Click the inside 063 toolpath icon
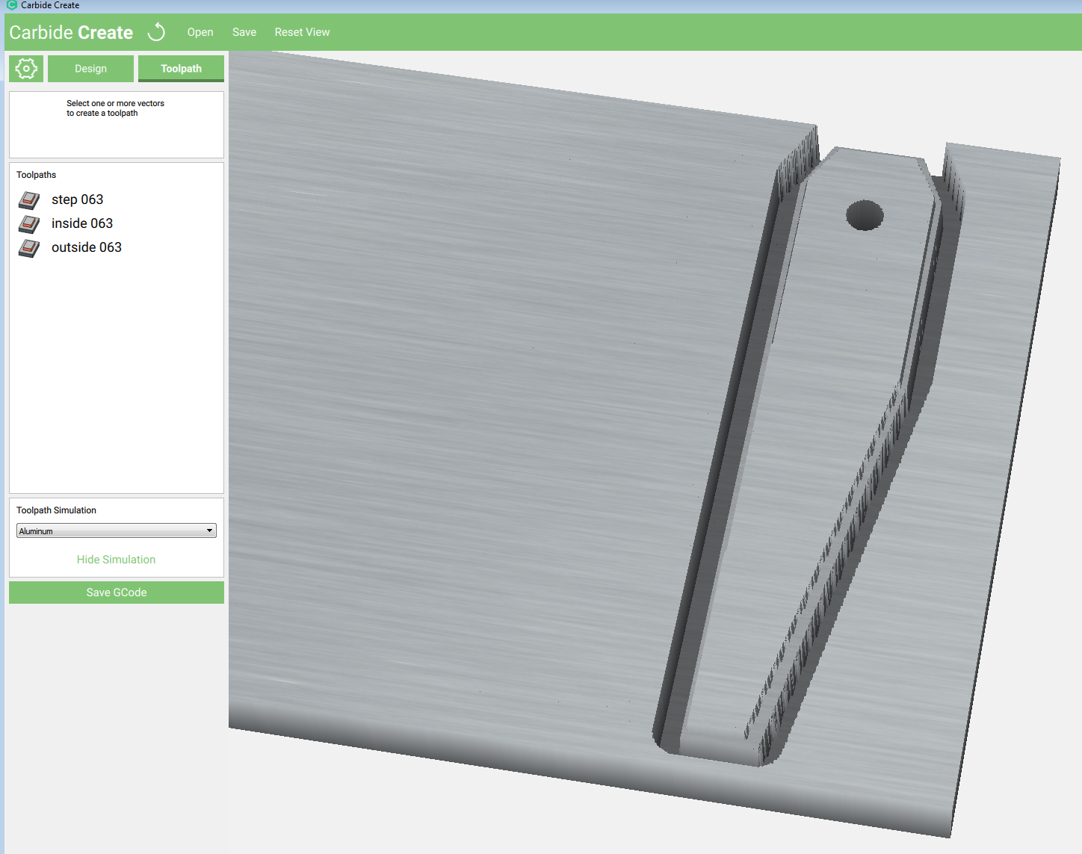1082x854 pixels. (x=29, y=223)
